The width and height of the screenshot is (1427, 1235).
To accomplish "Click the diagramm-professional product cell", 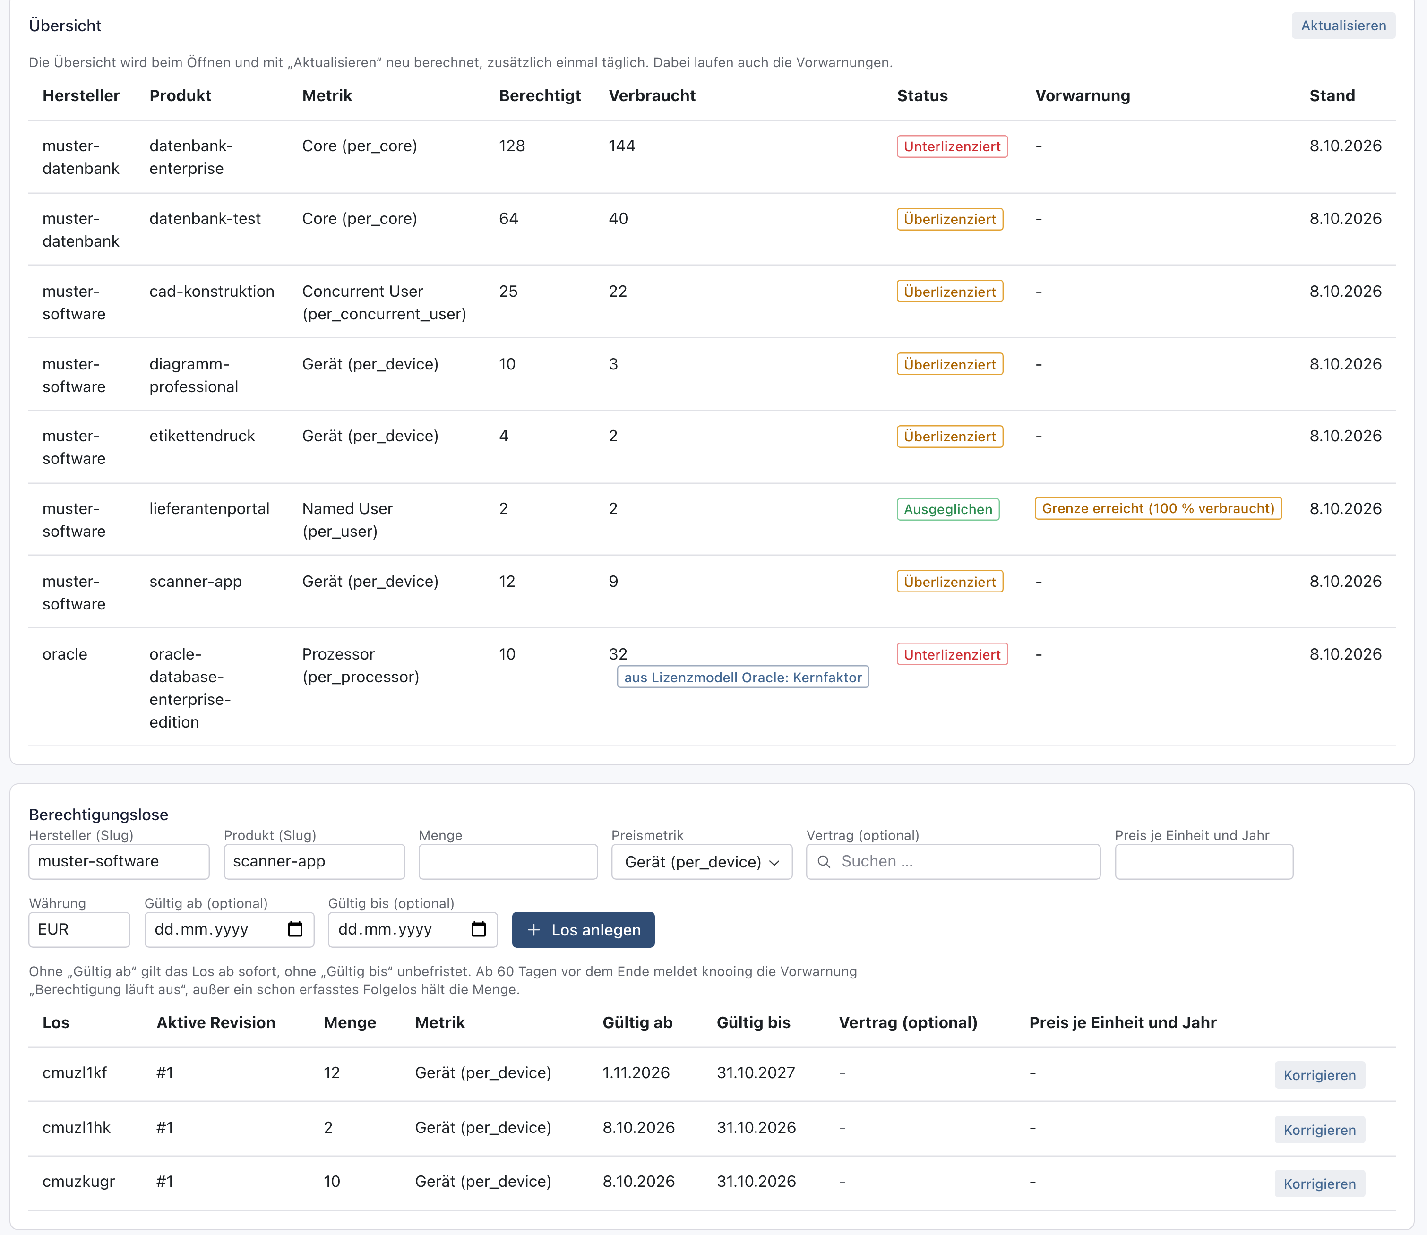I will (x=194, y=375).
